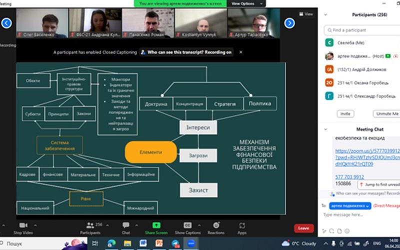Click the Загрози box on slide
Image resolution: width=400 pixels, height=250 pixels.
pyautogui.click(x=198, y=155)
